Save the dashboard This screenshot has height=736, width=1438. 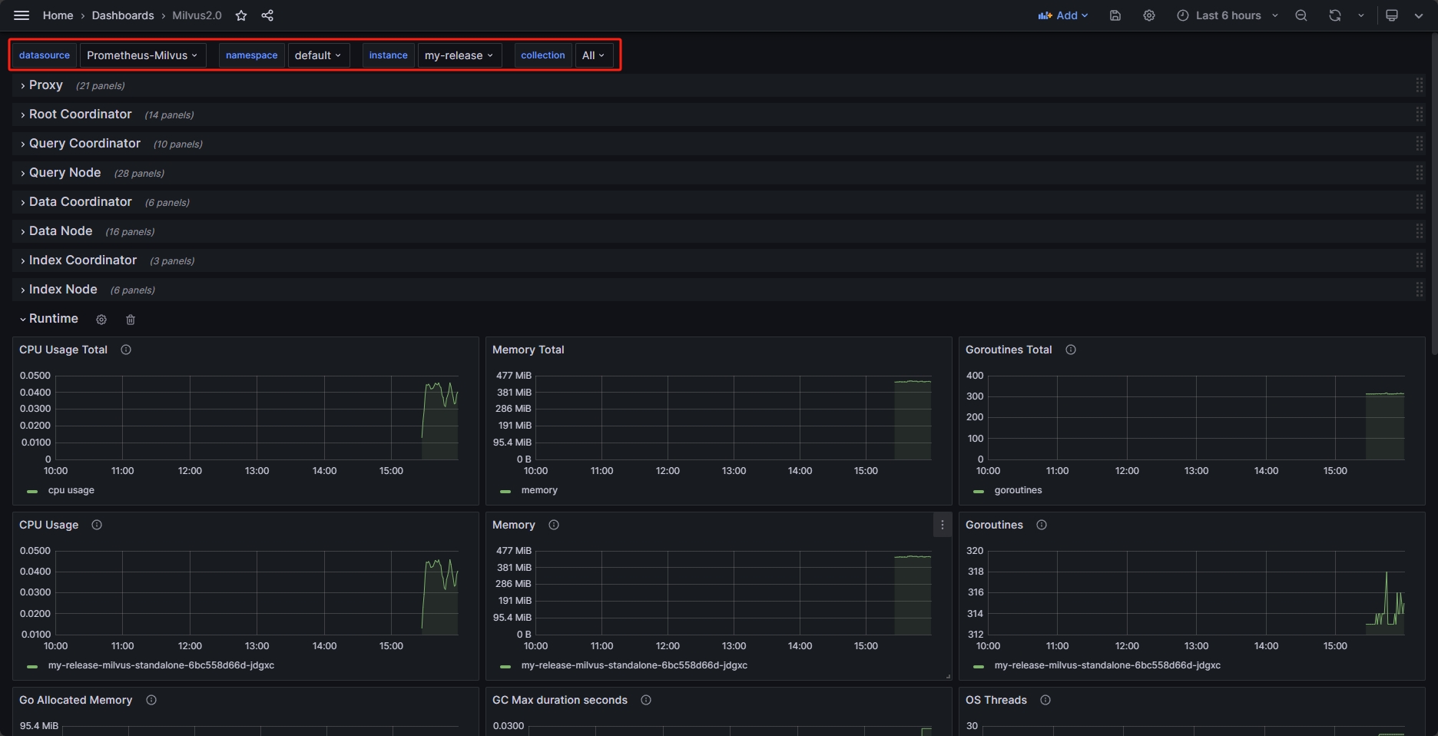[x=1115, y=15]
